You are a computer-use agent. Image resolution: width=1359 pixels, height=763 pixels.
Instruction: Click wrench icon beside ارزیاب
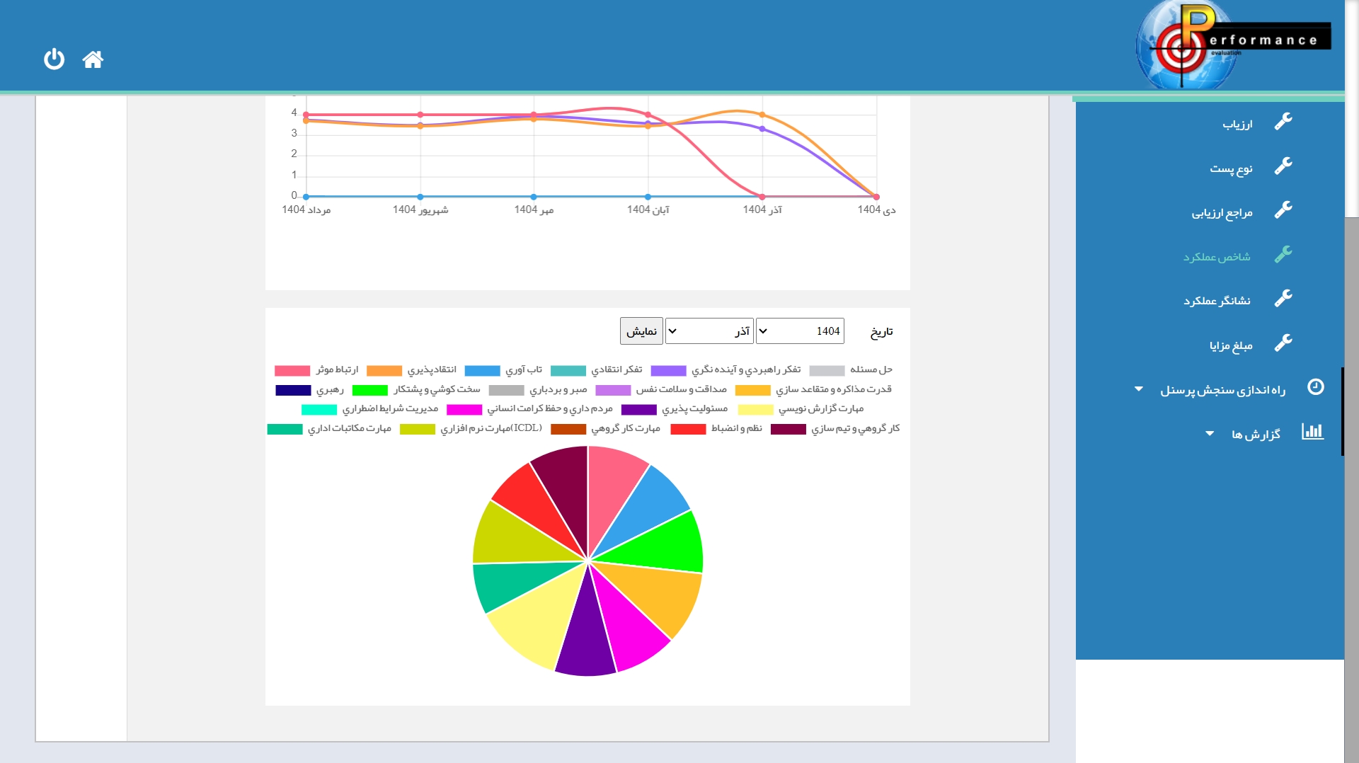[1283, 122]
